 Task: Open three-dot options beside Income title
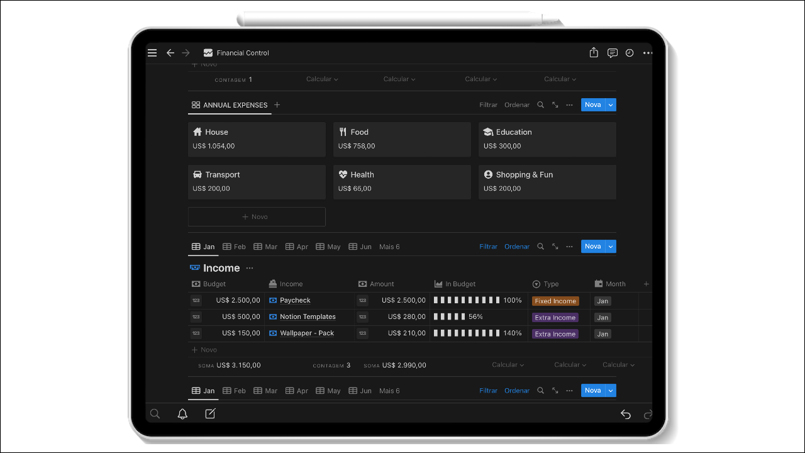pyautogui.click(x=250, y=268)
